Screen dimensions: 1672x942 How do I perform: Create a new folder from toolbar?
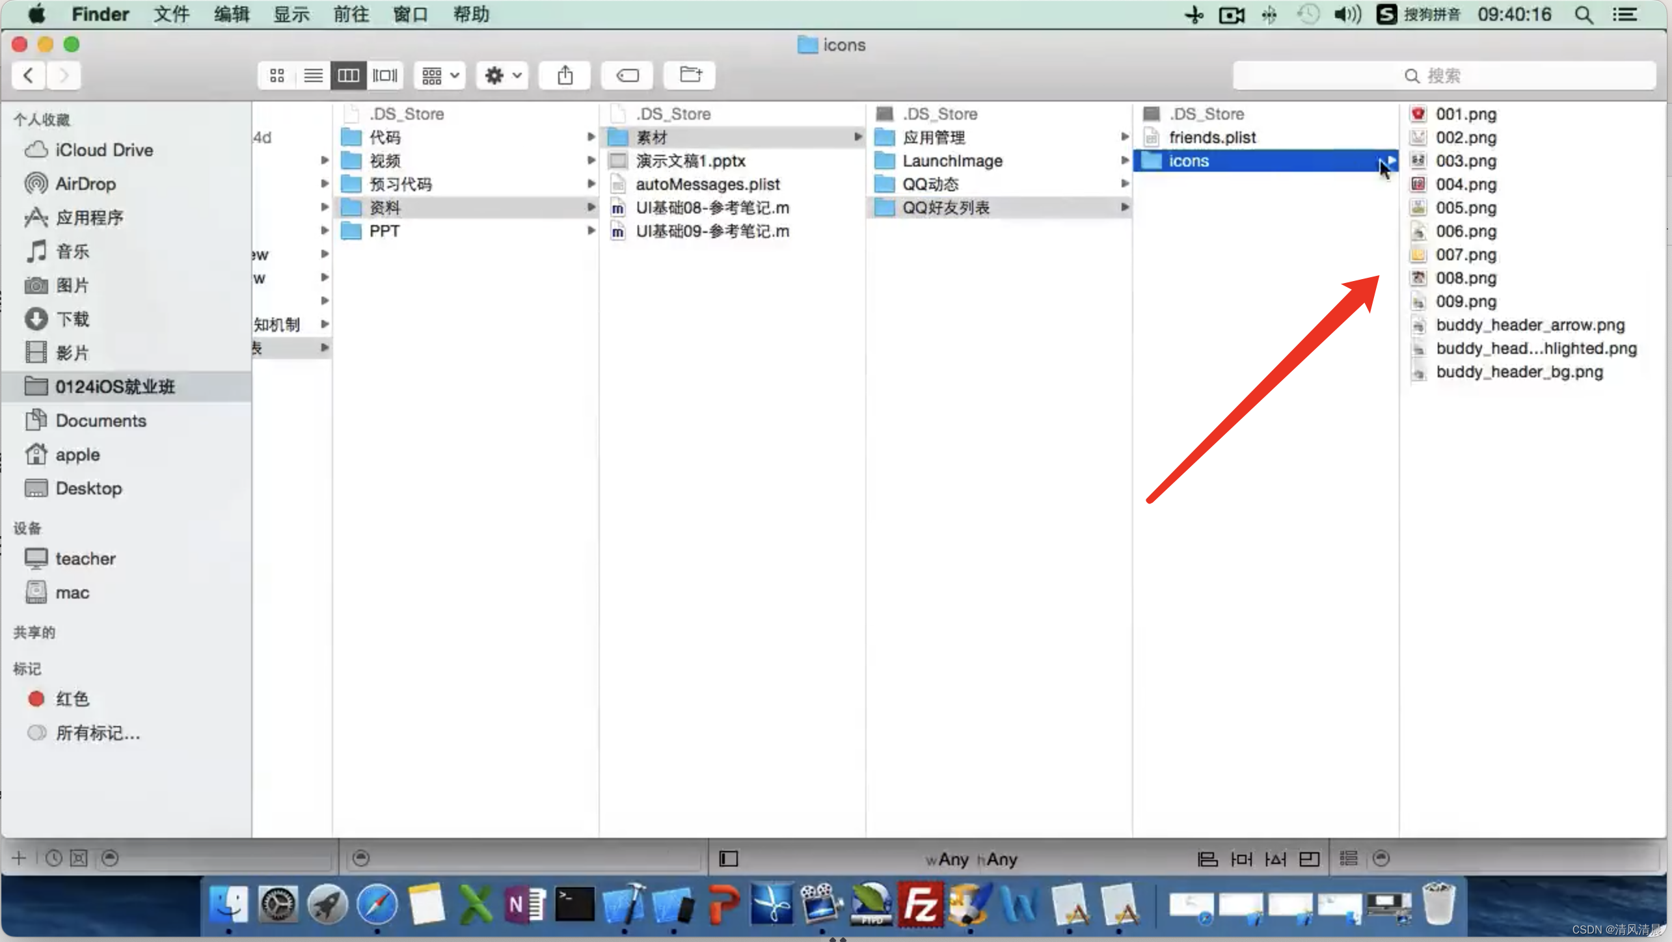point(690,75)
